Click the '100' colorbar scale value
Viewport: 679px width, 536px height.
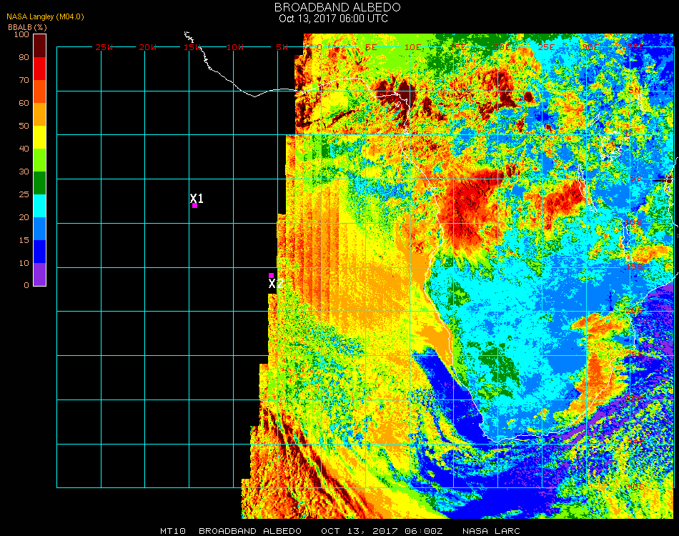(21, 34)
